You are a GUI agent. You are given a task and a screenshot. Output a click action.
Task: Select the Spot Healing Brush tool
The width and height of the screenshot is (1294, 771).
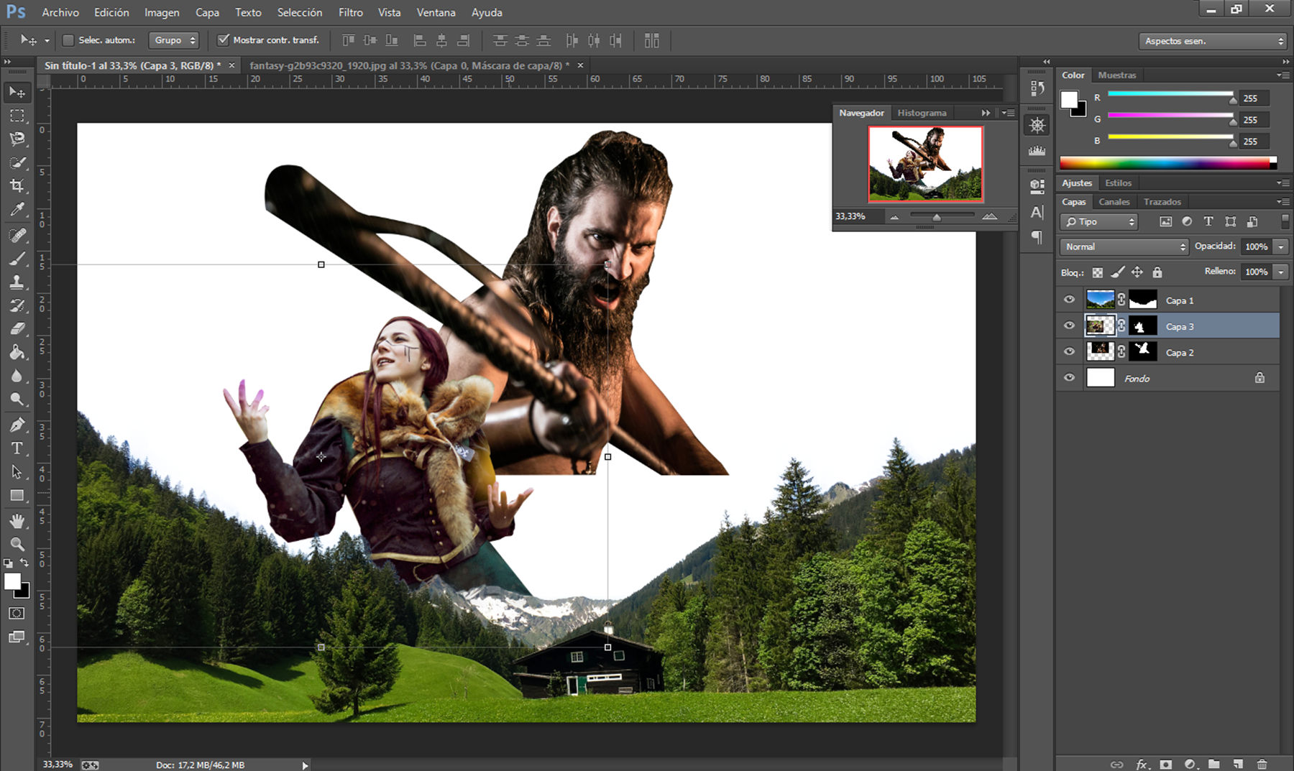(x=17, y=235)
